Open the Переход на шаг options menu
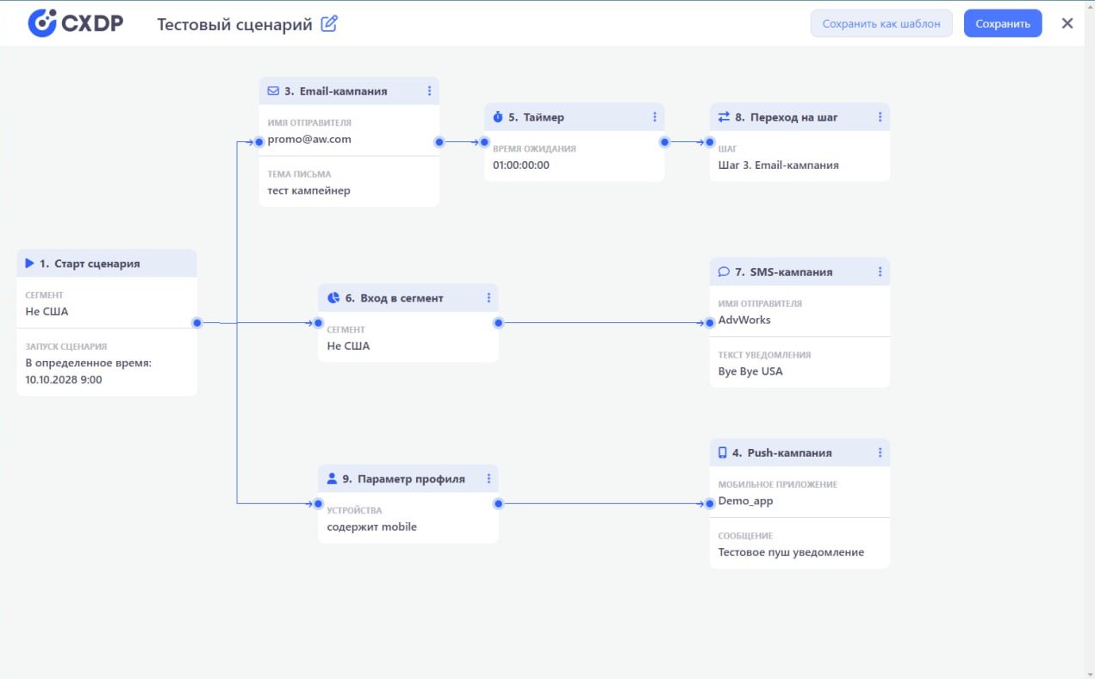This screenshot has height=679, width=1095. click(x=880, y=116)
